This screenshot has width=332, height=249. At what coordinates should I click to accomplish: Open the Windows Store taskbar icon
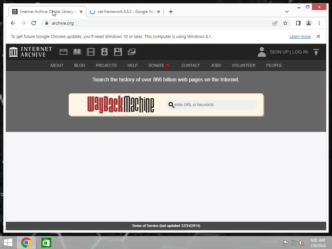46,243
